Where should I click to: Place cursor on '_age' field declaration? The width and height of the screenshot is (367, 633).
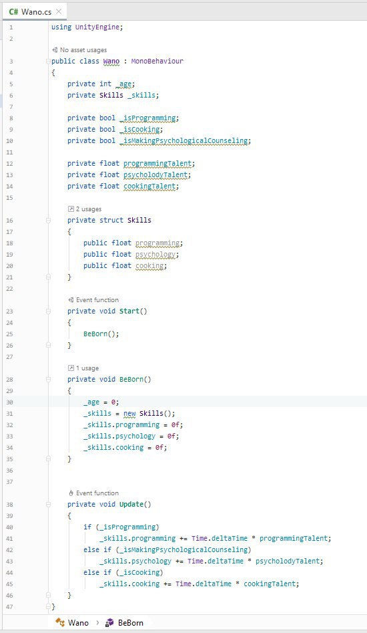coord(123,84)
